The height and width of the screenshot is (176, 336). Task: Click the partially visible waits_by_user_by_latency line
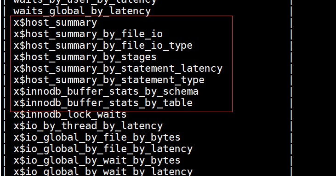85,2
